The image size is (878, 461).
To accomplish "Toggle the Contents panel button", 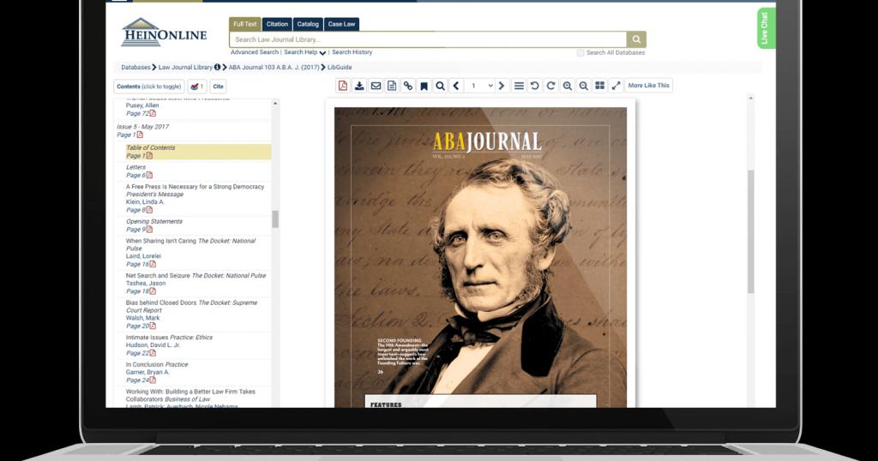I will point(149,87).
